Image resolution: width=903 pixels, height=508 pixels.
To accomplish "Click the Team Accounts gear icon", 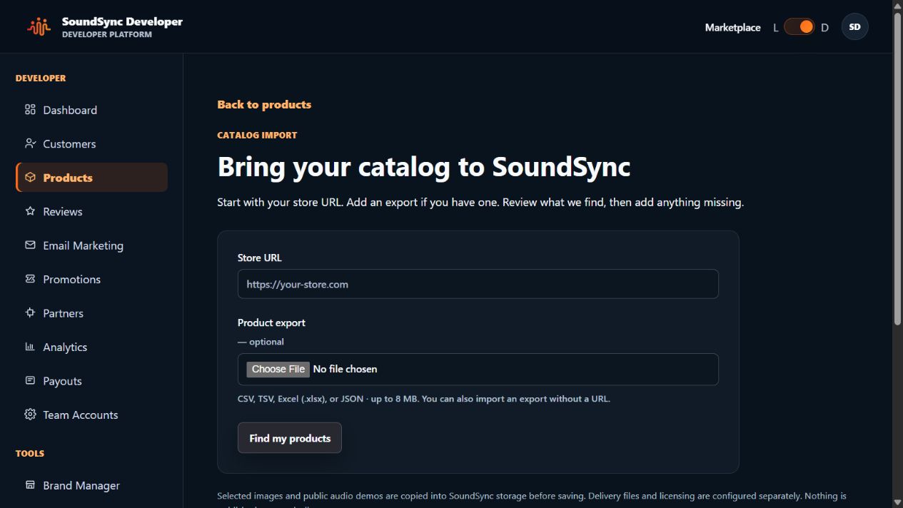I will coord(30,415).
